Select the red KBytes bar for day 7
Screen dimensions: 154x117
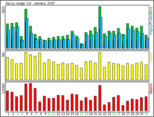click(35, 99)
